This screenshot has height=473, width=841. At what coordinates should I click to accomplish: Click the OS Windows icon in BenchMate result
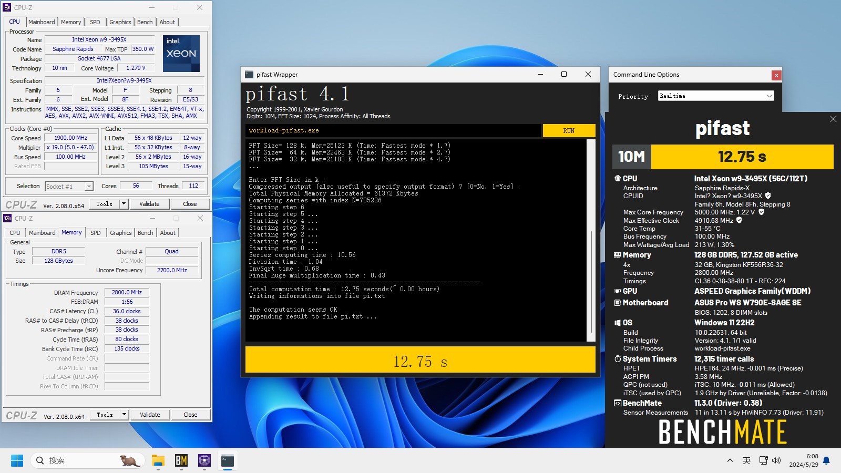[618, 323]
